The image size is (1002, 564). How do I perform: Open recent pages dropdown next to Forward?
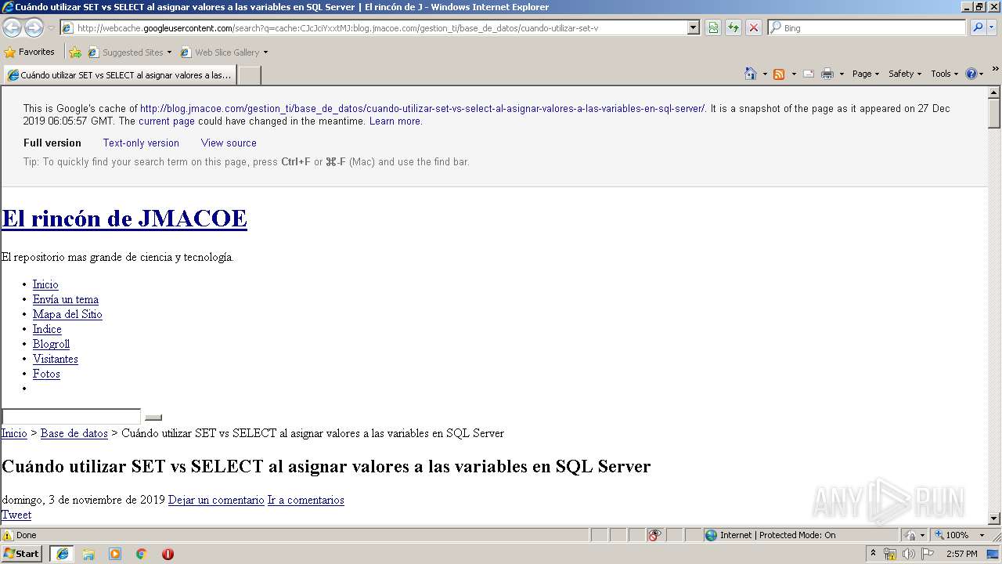tap(51, 28)
